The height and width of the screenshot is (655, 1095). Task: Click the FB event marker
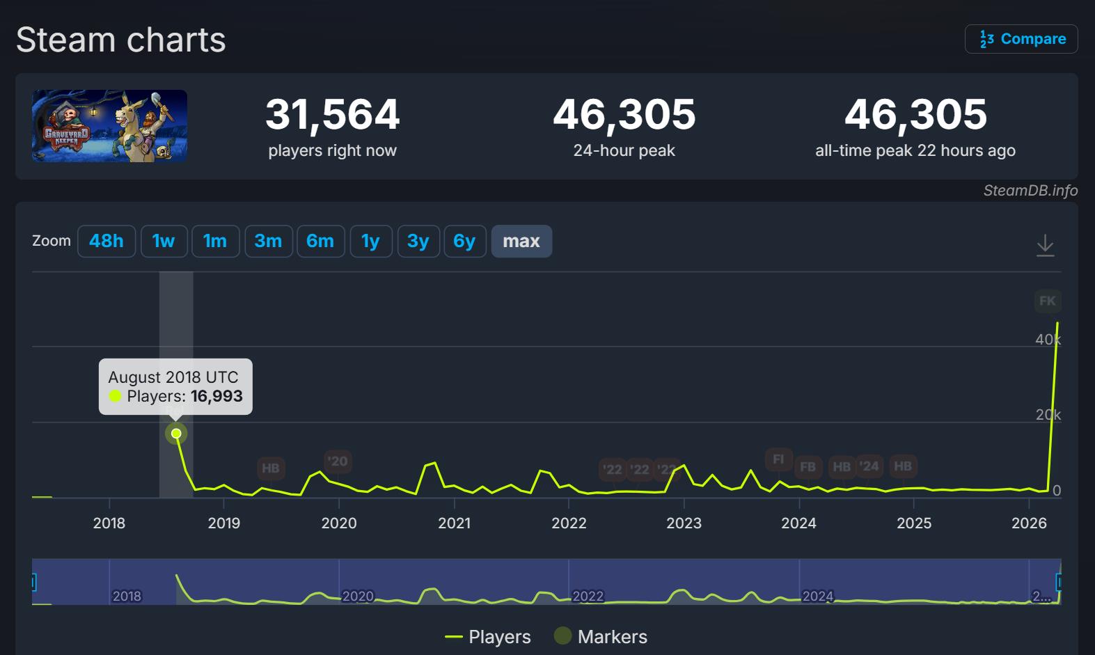pyautogui.click(x=808, y=467)
